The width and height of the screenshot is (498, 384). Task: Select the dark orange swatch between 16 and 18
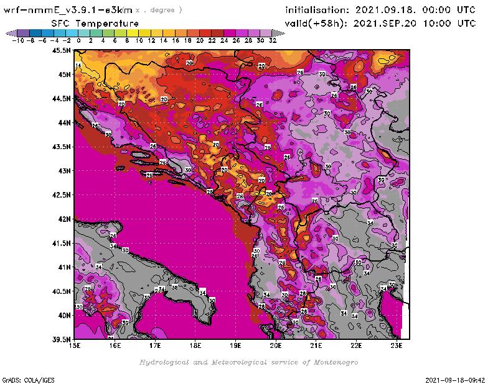point(181,33)
